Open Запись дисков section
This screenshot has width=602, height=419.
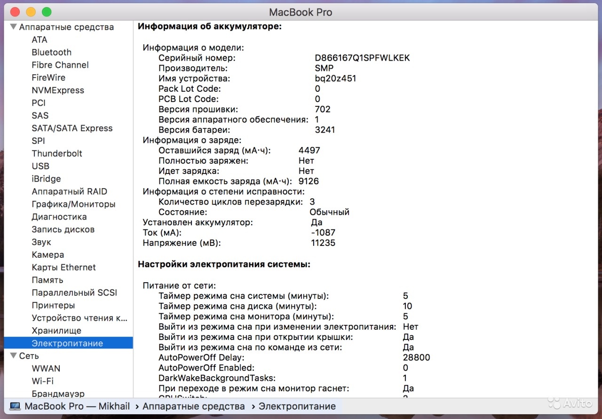pyautogui.click(x=63, y=230)
